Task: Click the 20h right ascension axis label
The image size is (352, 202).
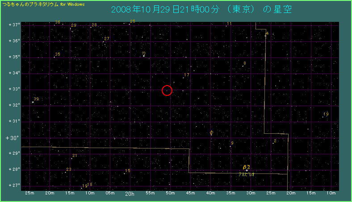Action: [130, 194]
